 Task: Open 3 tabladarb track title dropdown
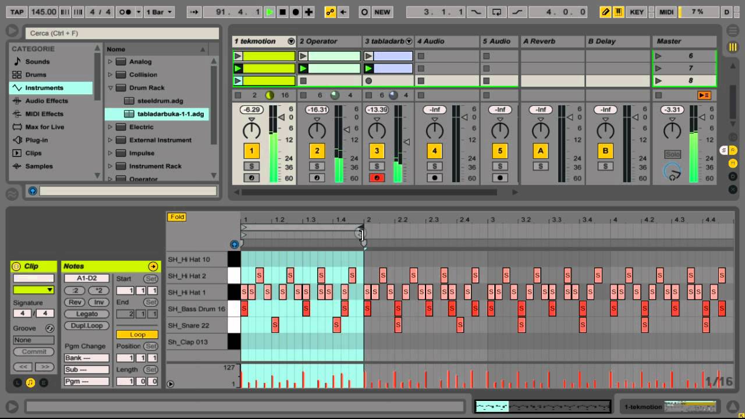pos(409,41)
